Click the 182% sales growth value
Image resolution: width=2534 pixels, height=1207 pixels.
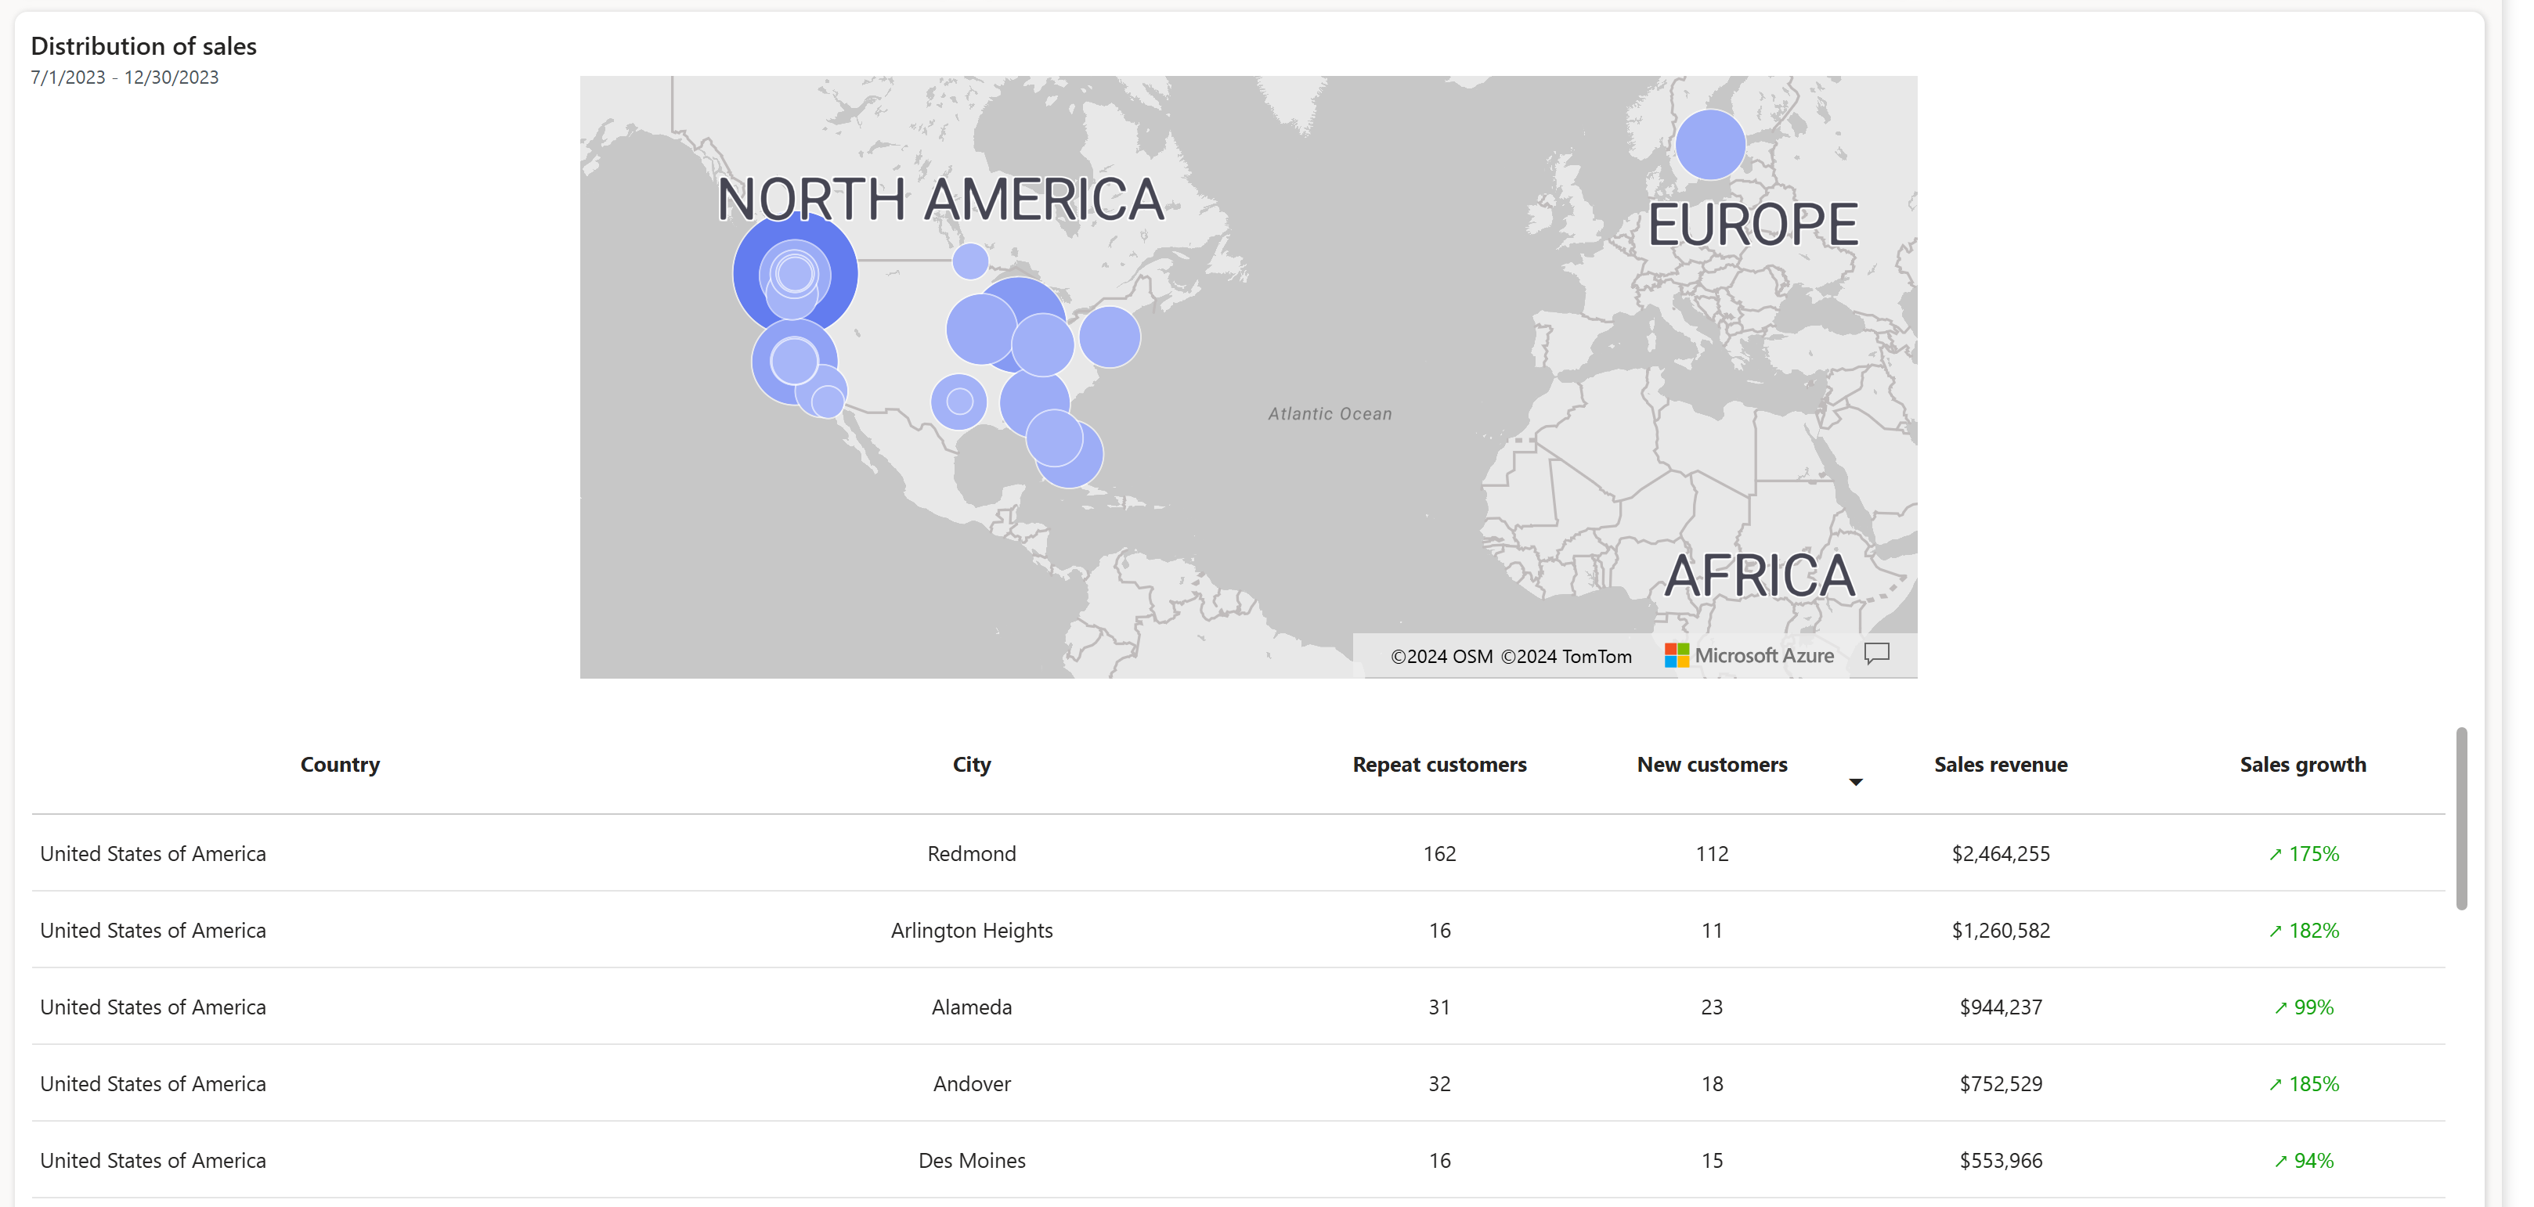[2303, 930]
